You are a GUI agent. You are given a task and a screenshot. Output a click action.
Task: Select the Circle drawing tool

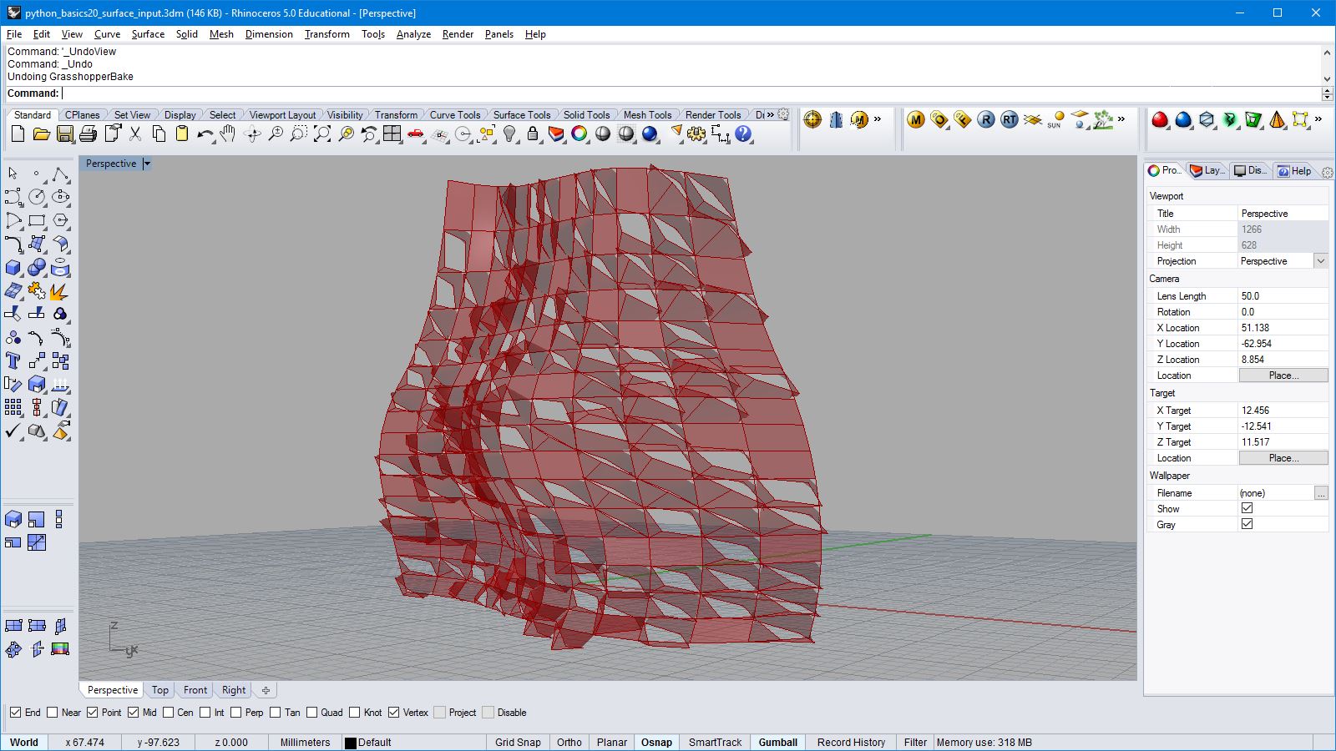coord(37,197)
